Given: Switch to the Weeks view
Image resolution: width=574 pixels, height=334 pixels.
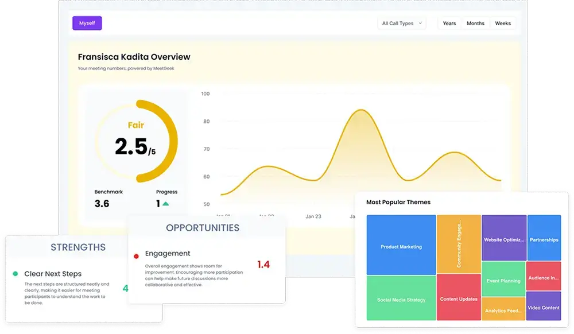Looking at the screenshot, I should (503, 24).
